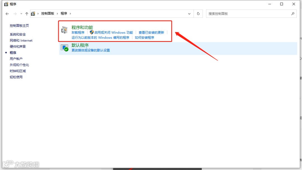
Task: Select 程序 in the breadcrumb path
Action: click(x=64, y=13)
